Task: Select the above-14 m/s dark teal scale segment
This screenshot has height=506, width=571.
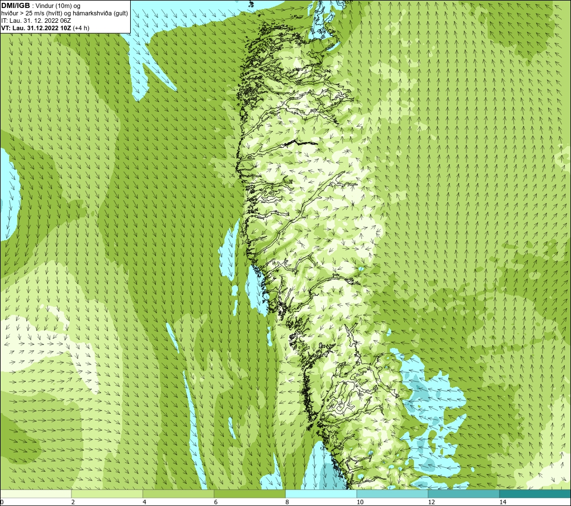Action: (536, 493)
